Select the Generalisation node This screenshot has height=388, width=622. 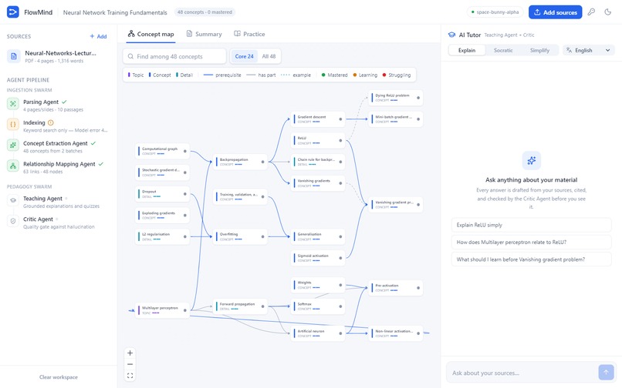pyautogui.click(x=318, y=236)
